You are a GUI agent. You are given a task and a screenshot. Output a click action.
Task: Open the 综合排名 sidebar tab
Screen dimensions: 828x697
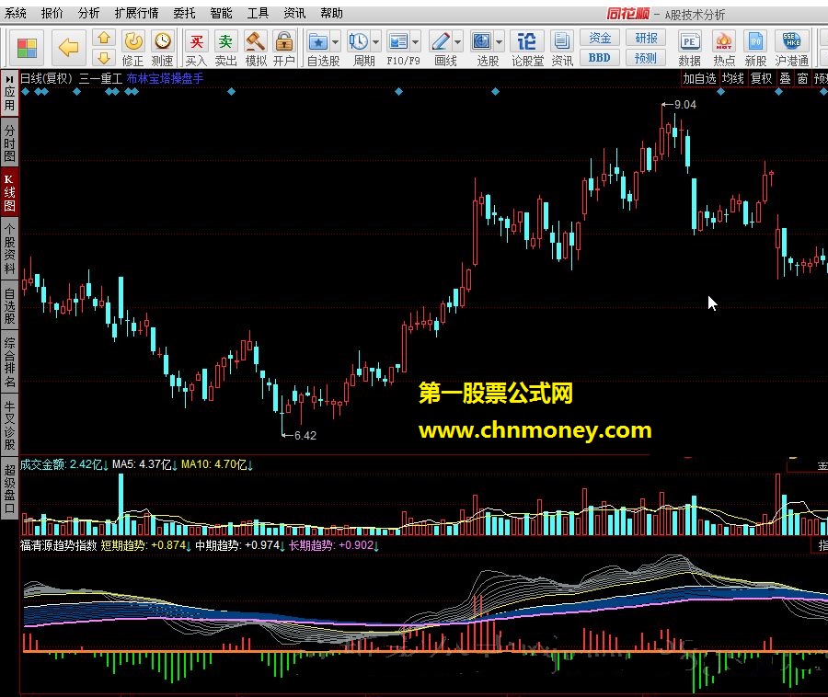pyautogui.click(x=9, y=362)
